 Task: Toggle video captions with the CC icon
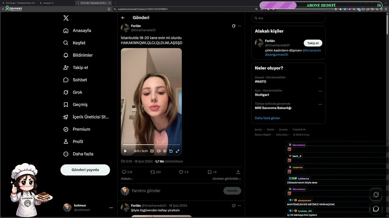click(152, 151)
